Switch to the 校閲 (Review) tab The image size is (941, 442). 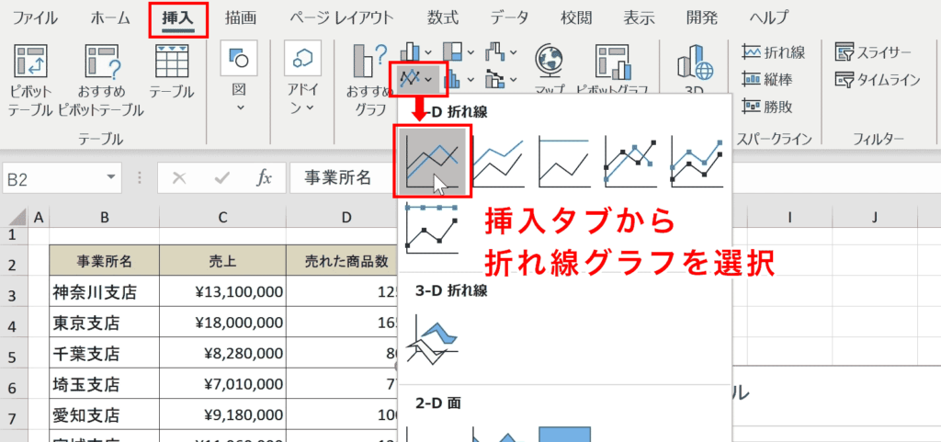click(576, 18)
